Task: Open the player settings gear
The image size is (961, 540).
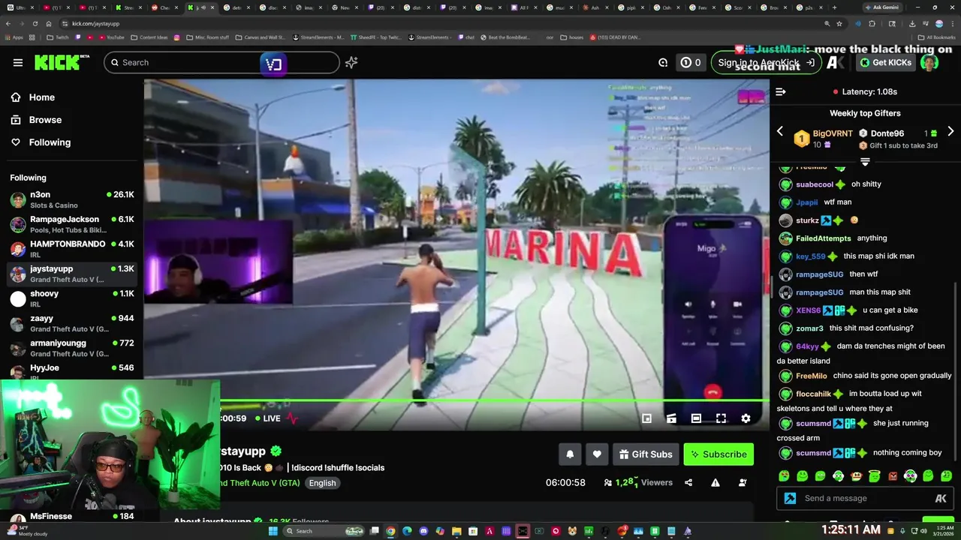Action: pos(746,418)
